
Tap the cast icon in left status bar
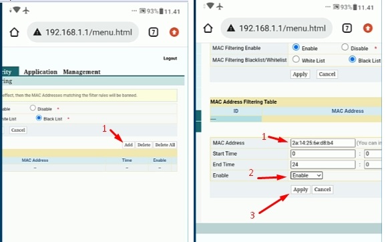142,11
